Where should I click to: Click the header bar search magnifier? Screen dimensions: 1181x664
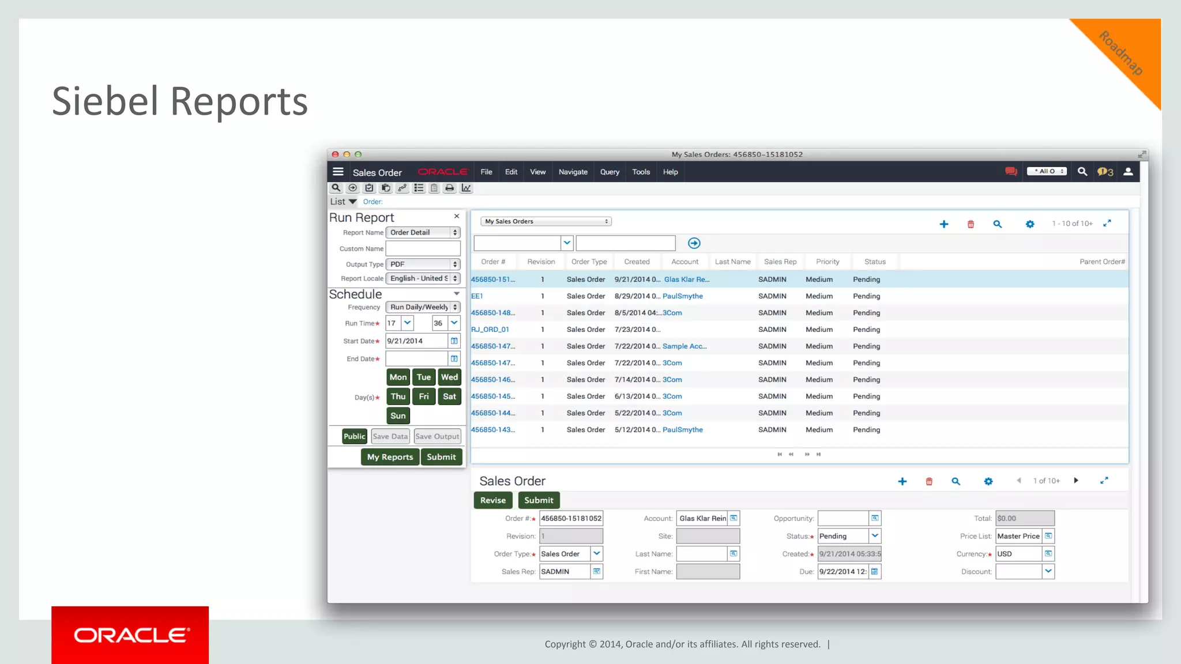tap(1082, 172)
